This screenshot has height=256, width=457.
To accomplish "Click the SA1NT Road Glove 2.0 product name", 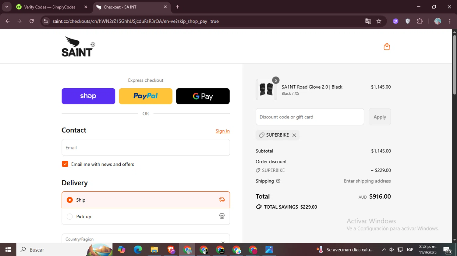I will point(312,87).
